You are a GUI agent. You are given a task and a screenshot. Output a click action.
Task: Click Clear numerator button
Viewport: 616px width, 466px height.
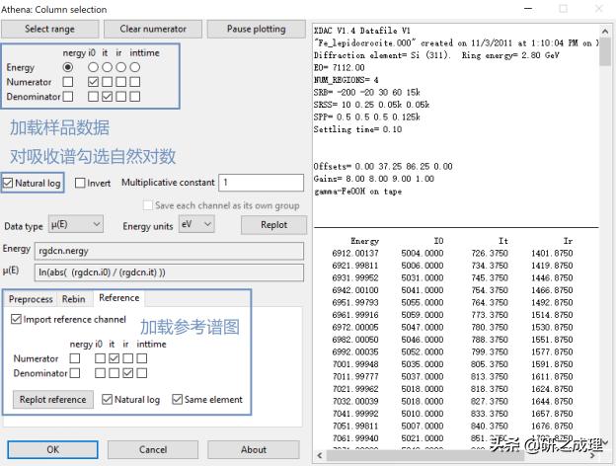coord(153,29)
